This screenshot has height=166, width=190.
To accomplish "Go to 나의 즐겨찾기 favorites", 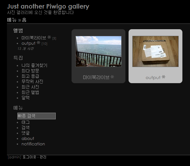I will pos(34,65).
